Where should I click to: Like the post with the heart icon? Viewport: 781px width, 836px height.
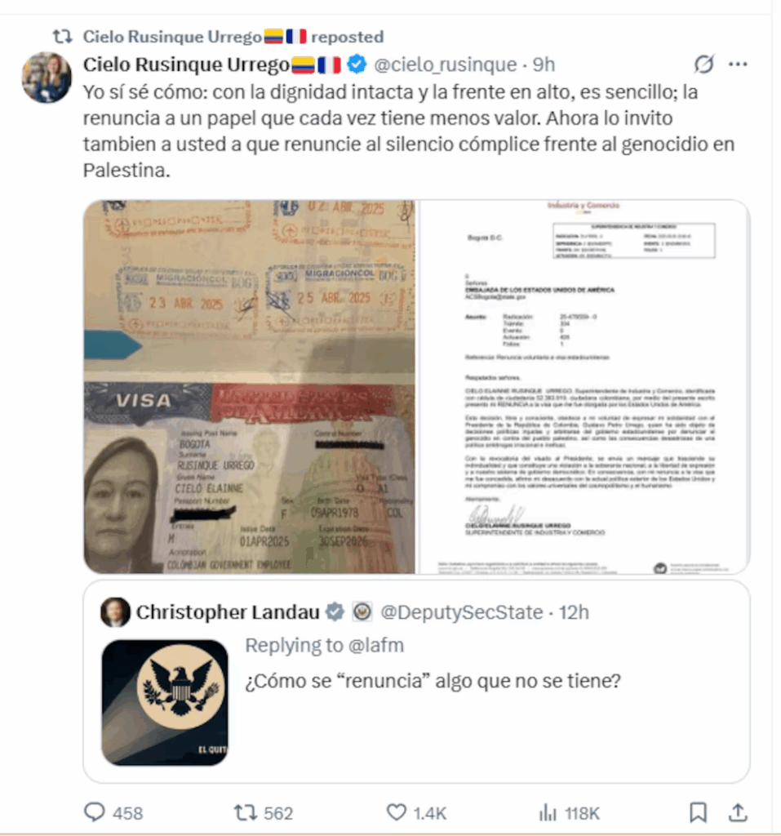click(x=396, y=812)
